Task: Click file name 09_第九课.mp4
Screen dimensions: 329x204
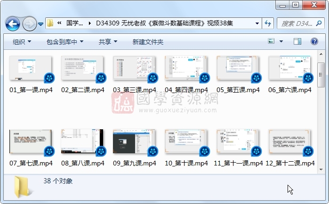Action: [x=135, y=164]
